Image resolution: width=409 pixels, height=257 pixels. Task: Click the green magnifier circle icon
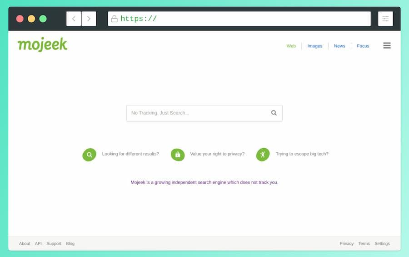pos(90,155)
